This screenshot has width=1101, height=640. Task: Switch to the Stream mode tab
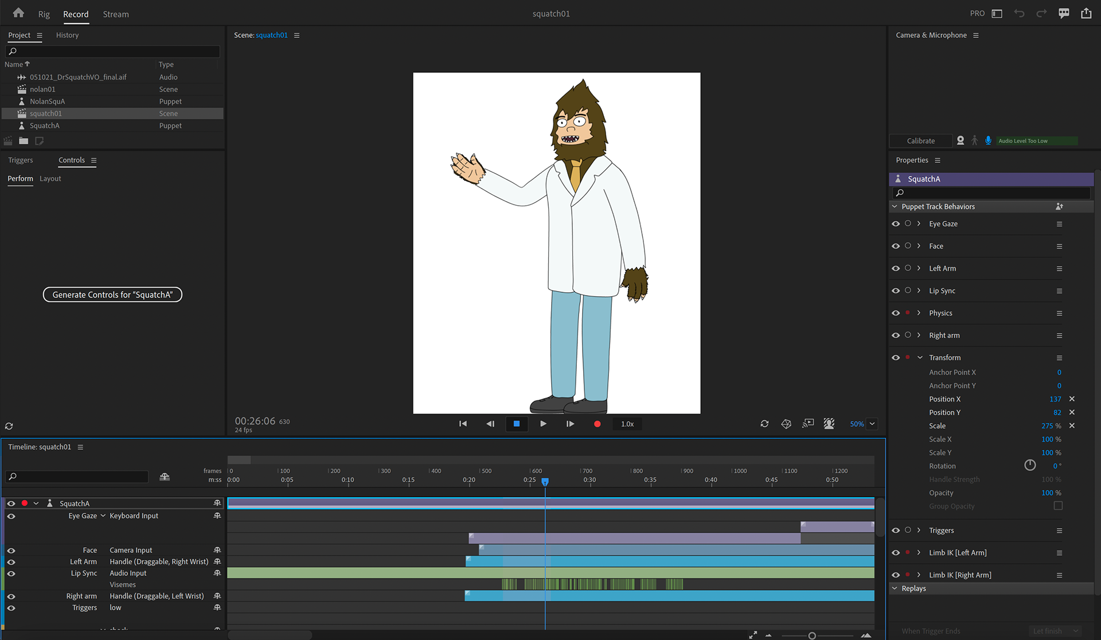[116, 14]
